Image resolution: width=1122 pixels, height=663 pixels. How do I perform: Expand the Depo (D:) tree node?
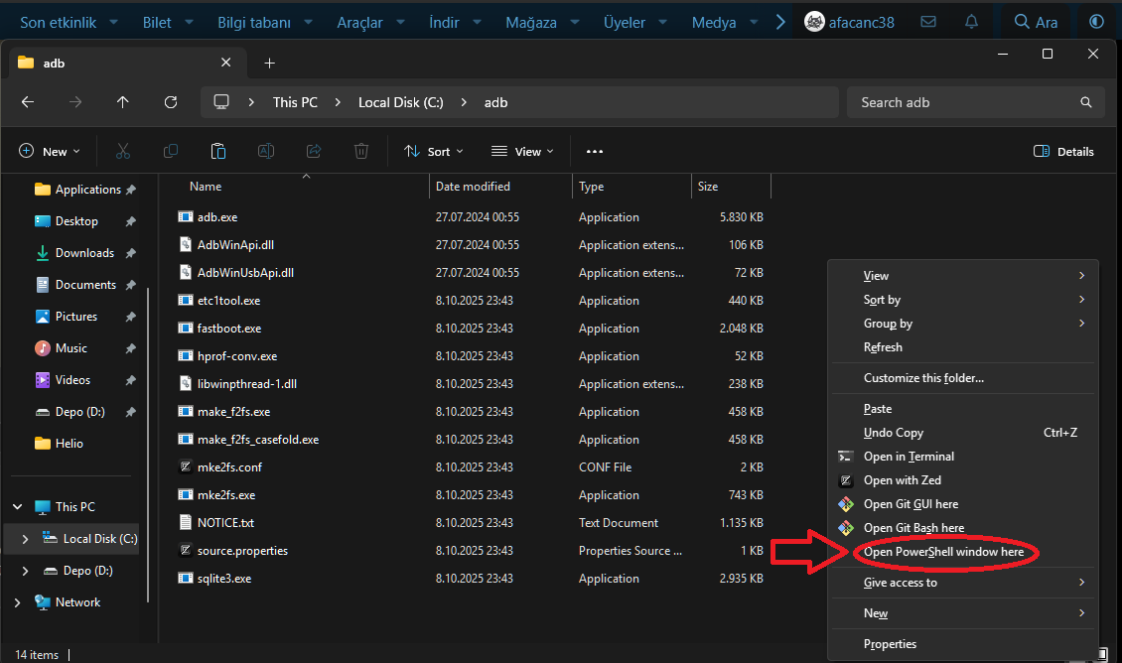25,571
